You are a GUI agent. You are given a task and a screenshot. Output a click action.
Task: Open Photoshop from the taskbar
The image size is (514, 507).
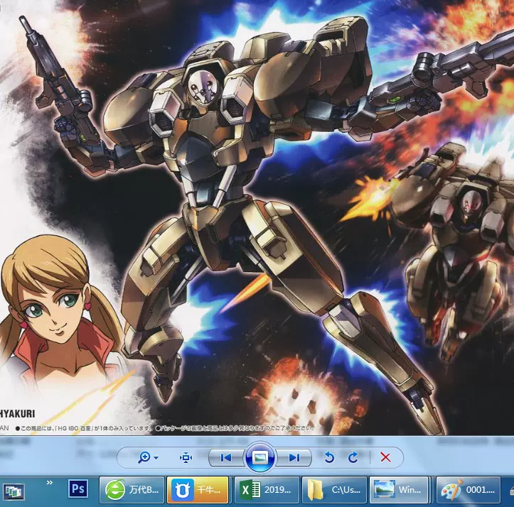78,489
